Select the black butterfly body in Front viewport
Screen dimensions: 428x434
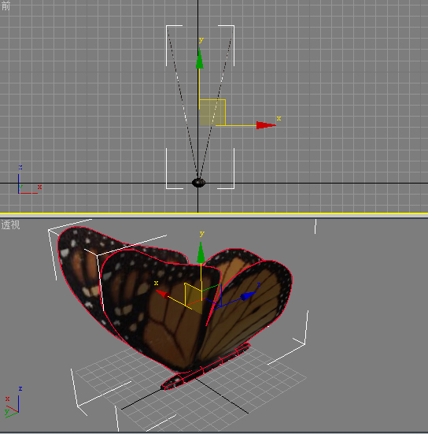198,183
